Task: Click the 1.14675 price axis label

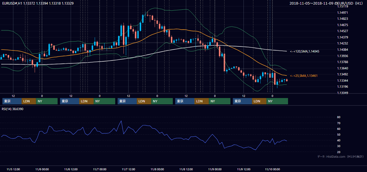Action: point(343,25)
